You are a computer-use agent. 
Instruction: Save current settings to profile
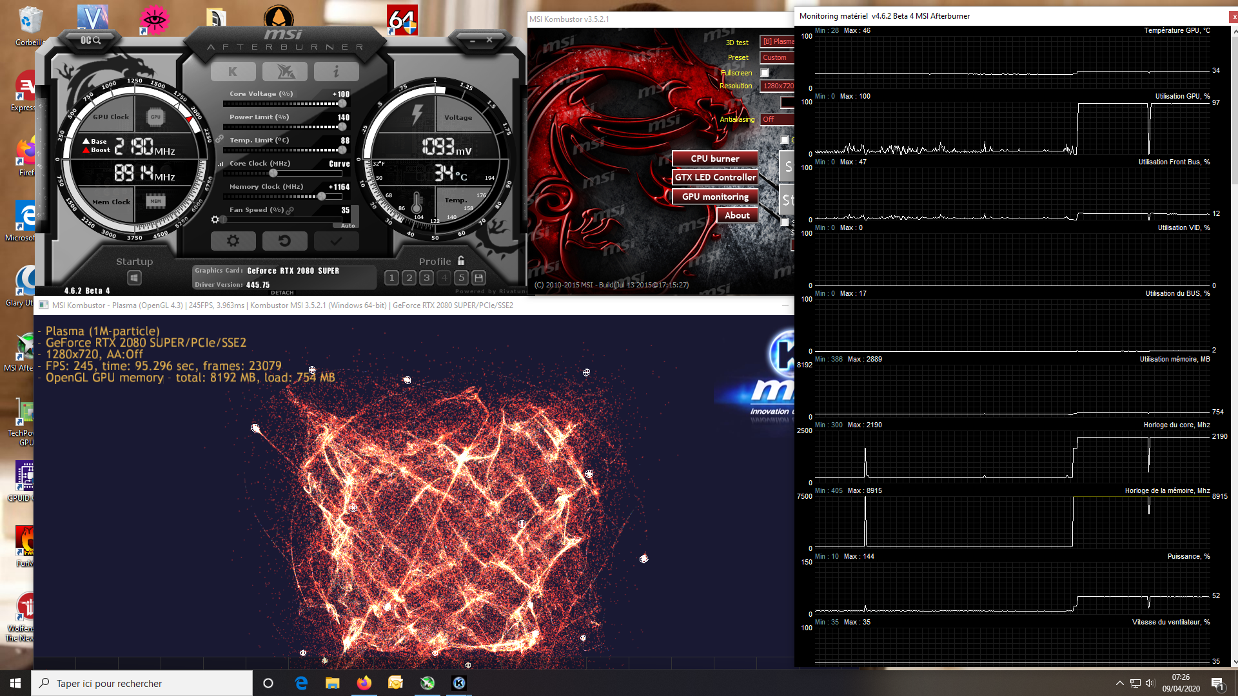(x=478, y=278)
